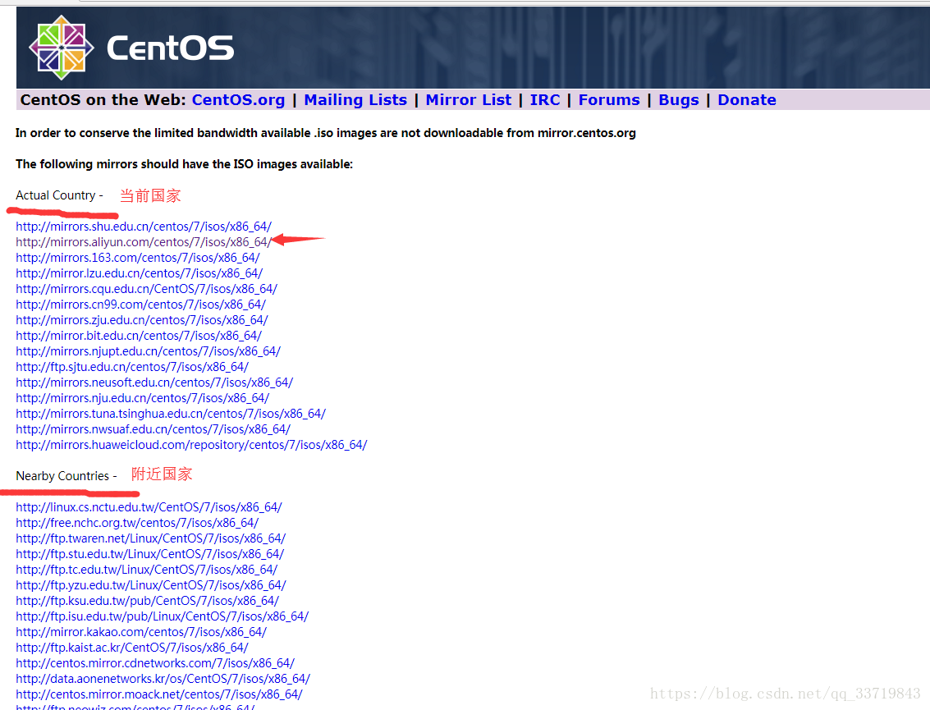930x710 pixels.
Task: Click the 'The following mirrors should have' line
Action: click(x=184, y=163)
